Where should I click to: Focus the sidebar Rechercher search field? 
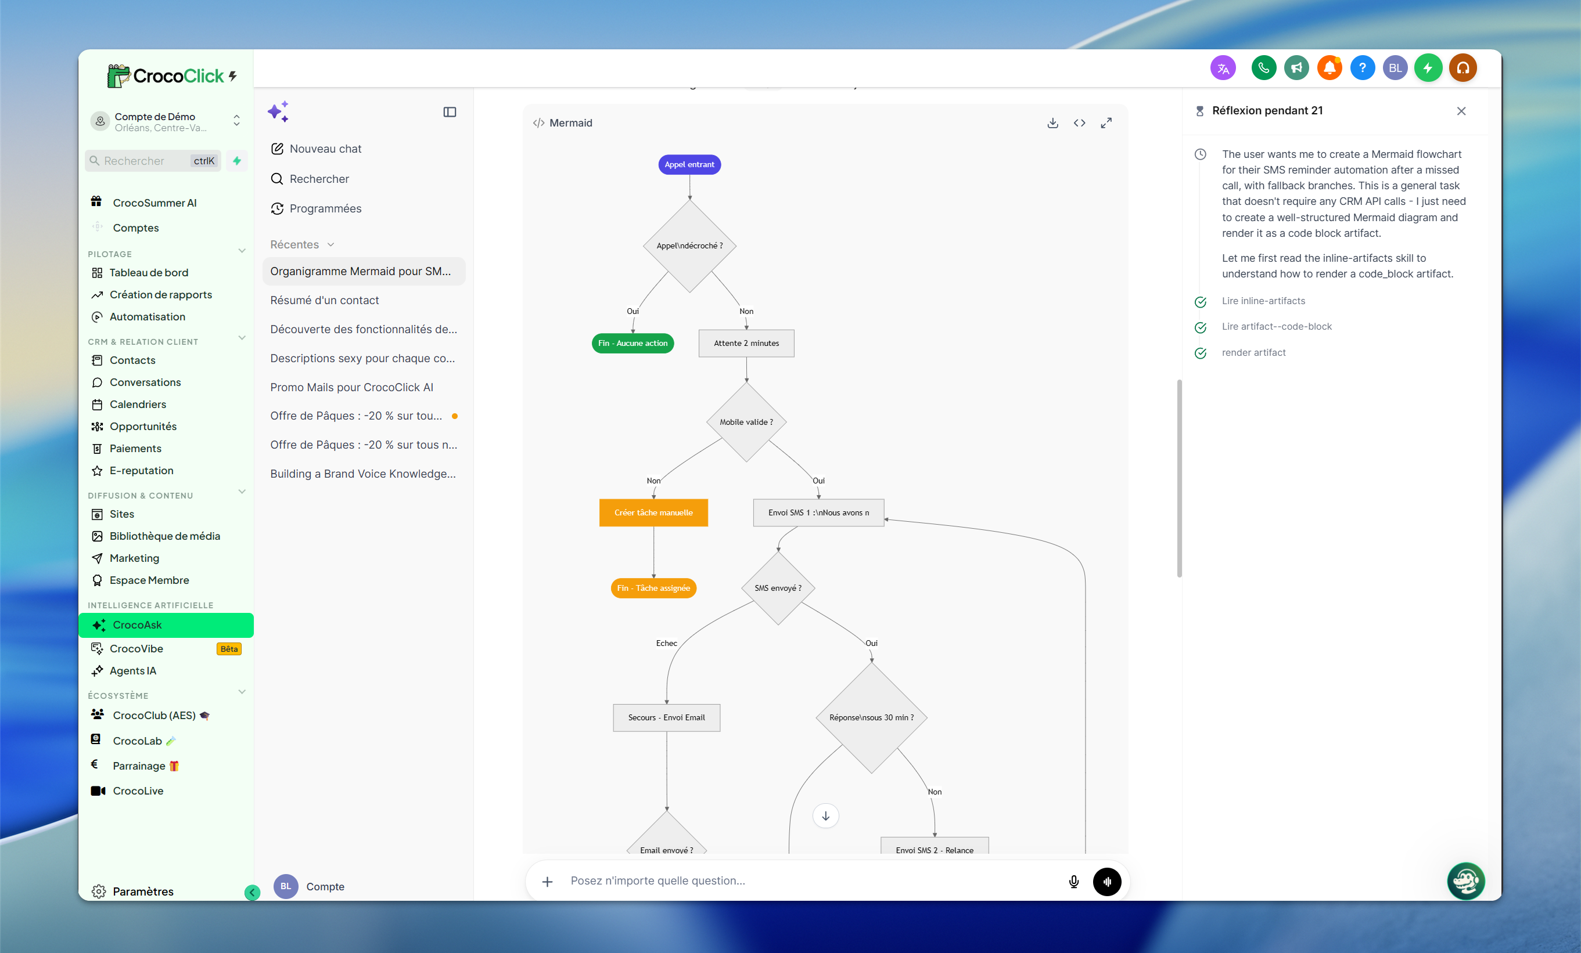(x=153, y=161)
